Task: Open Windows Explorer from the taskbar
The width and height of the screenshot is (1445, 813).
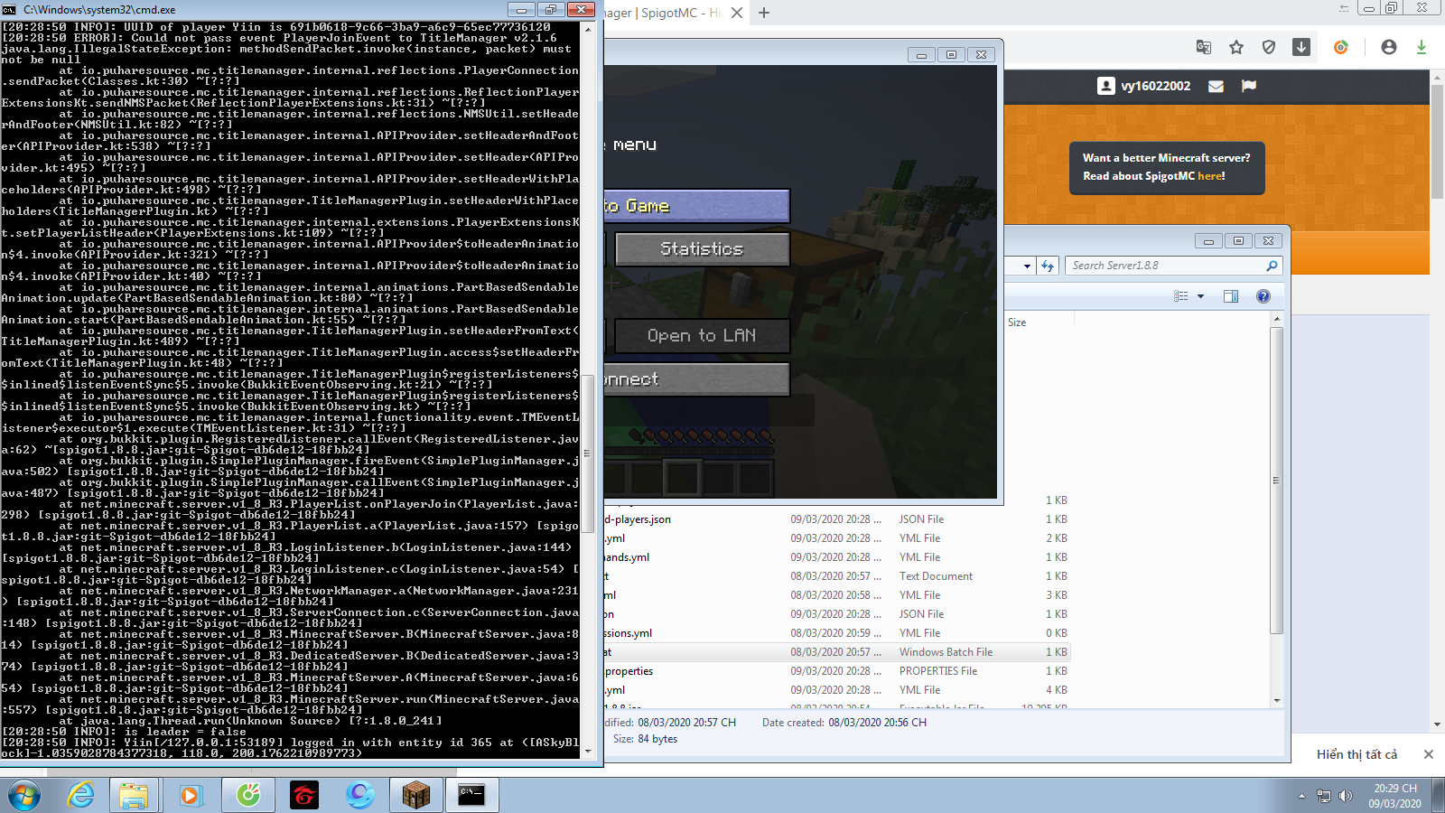Action: (x=135, y=795)
